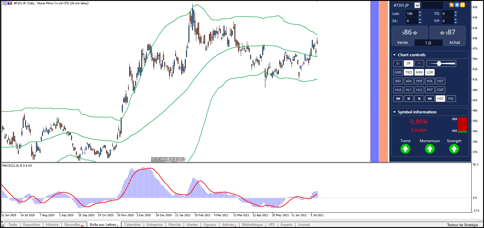The height and width of the screenshot is (228, 484).
Task: Open the Bibliothèque tab
Action: coord(252,225)
